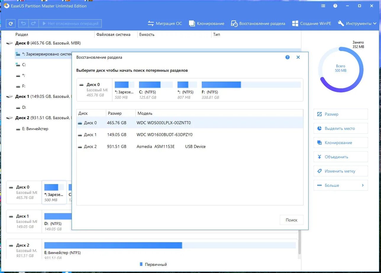This screenshot has height=273, width=381.
Task: Click Выделить место in the right panel
Action: point(340,128)
